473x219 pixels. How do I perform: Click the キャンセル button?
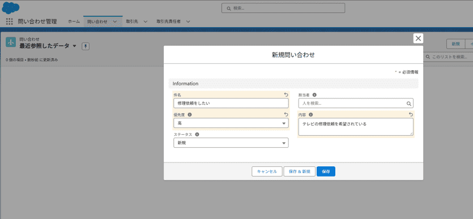[x=267, y=171]
